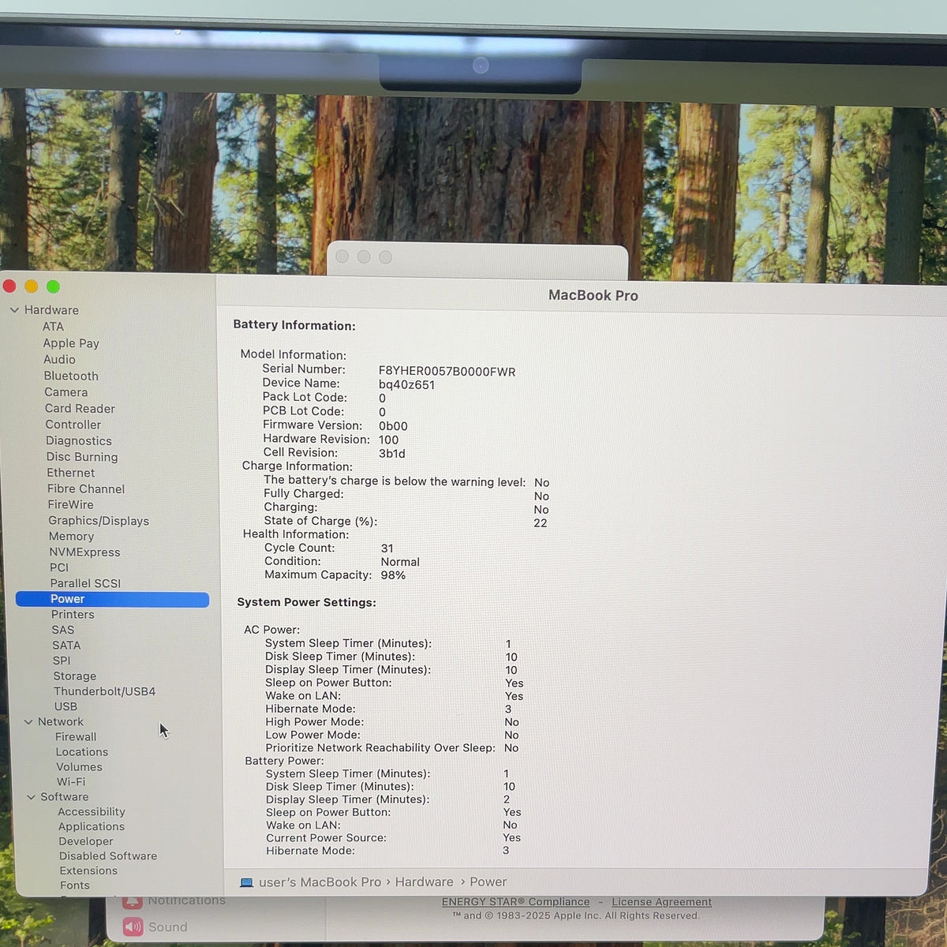The width and height of the screenshot is (947, 947).
Task: Collapse the Network section in sidebar
Action: (28, 722)
